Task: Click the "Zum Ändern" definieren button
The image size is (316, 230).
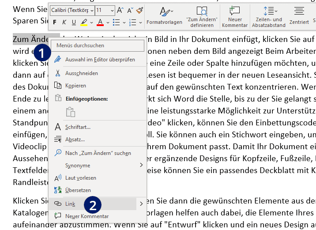Action: pos(202,16)
